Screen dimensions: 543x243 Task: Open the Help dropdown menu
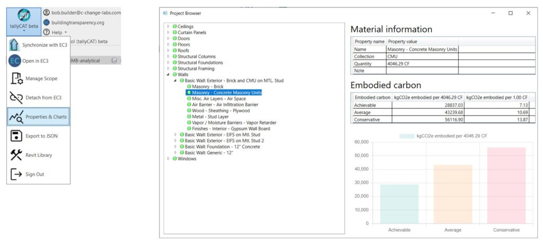[59, 32]
